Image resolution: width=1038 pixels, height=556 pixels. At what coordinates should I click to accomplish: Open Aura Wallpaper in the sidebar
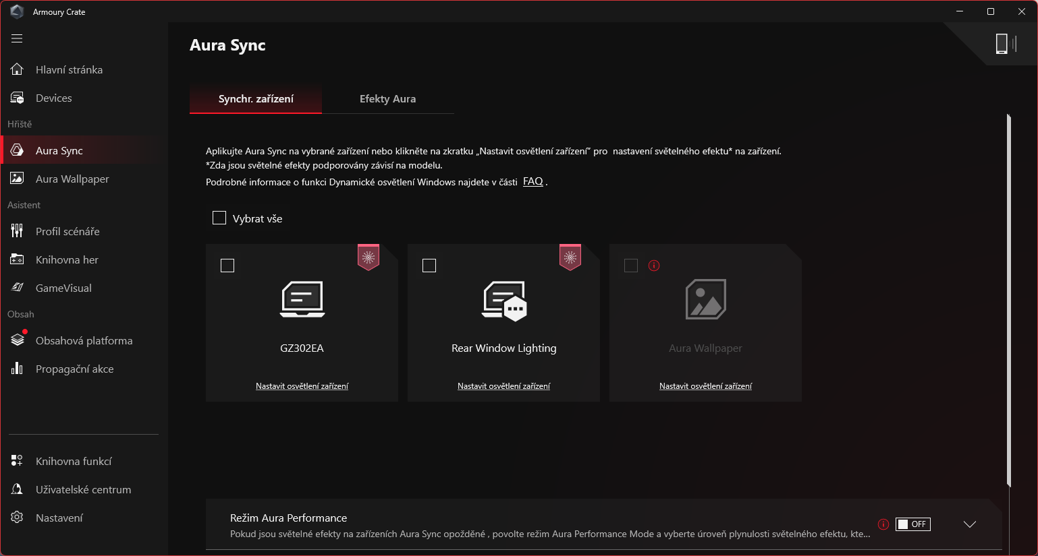pos(84,179)
